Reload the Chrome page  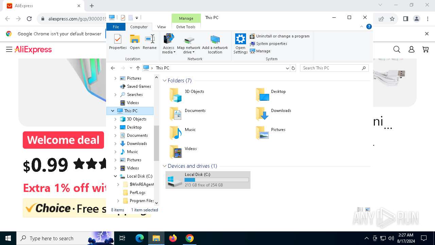[x=29, y=19]
